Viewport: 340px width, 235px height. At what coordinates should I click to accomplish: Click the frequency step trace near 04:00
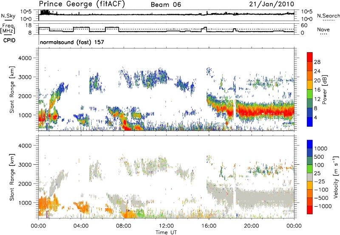pos(81,28)
